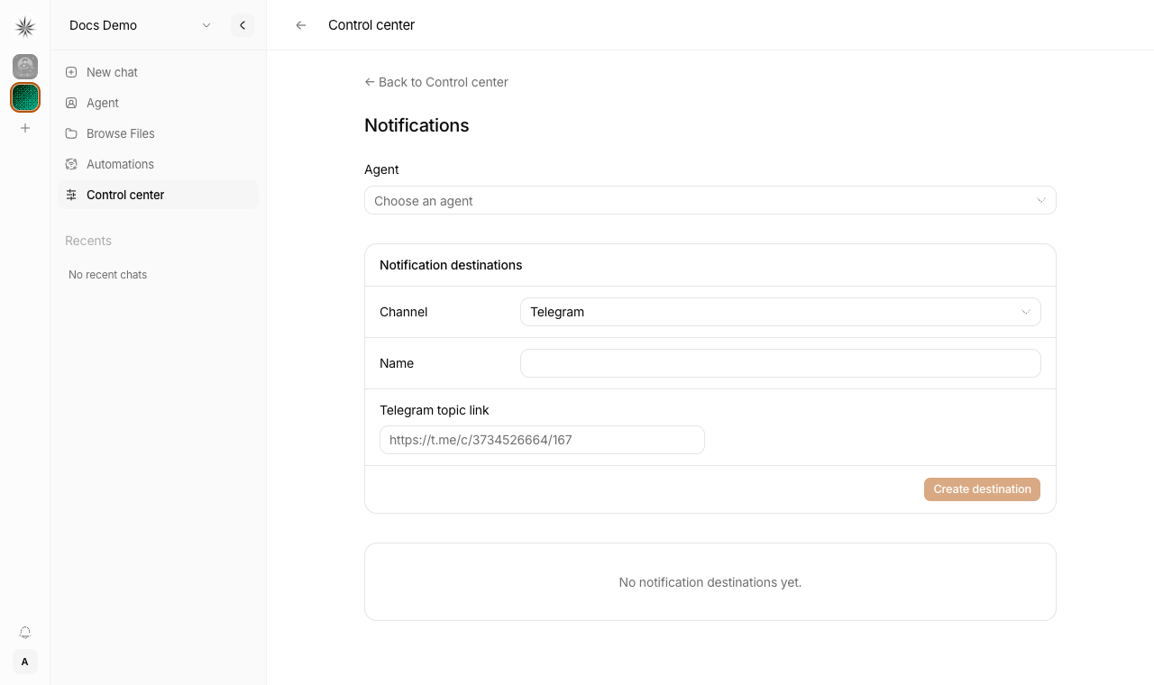1154x685 pixels.
Task: Open the user profile avatar 'A'
Action: point(25,662)
